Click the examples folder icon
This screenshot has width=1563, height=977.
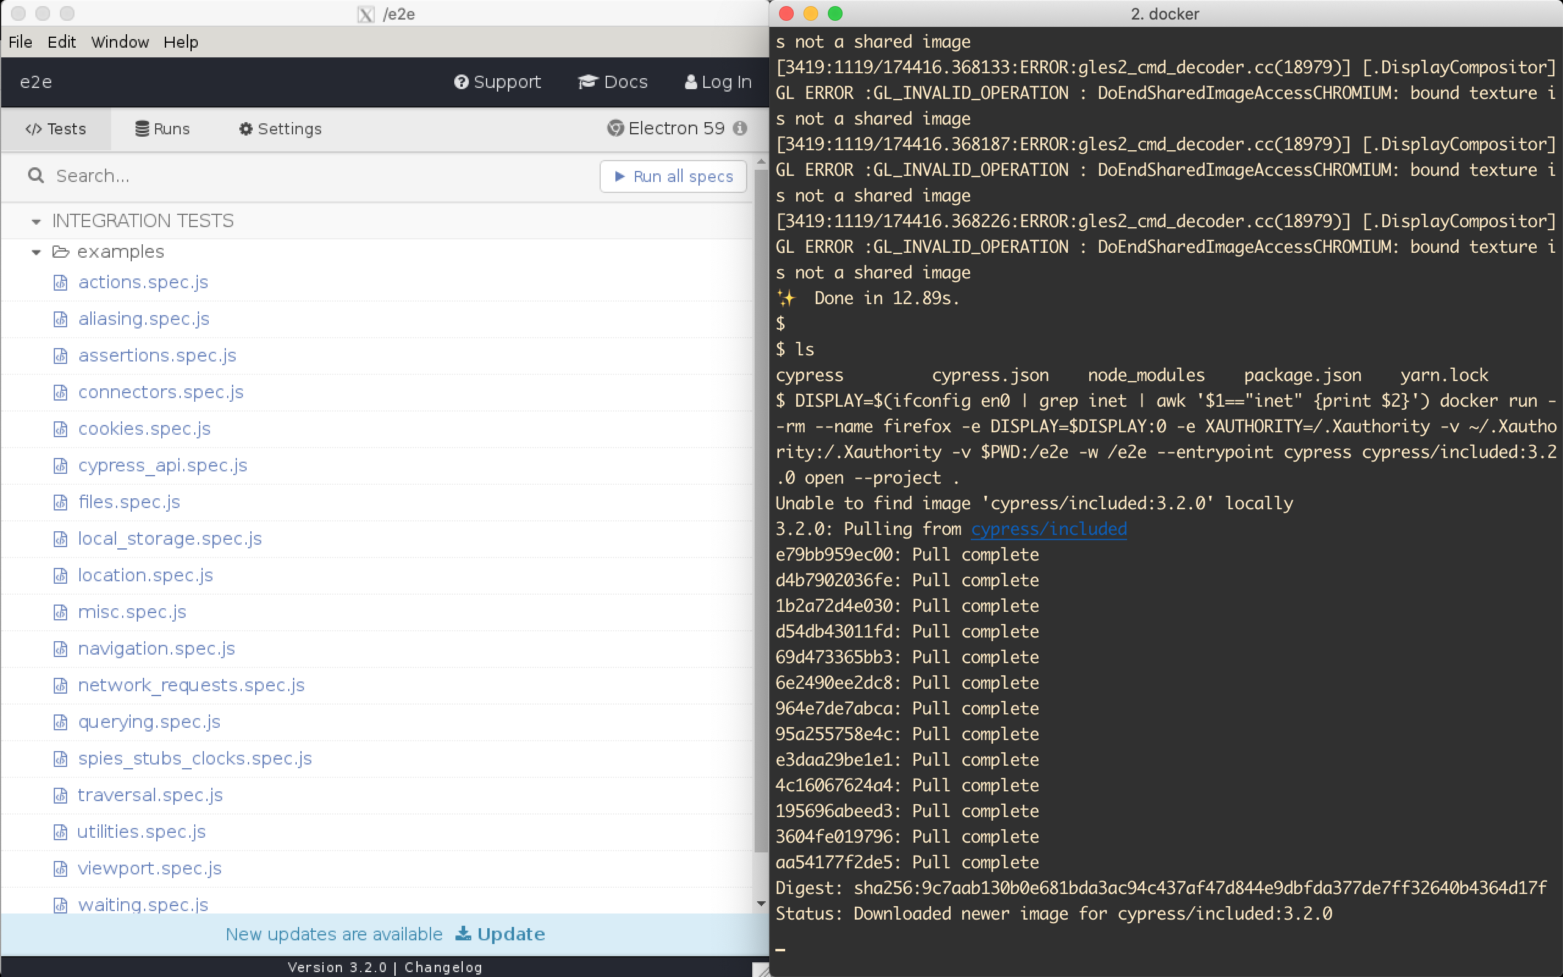click(60, 252)
